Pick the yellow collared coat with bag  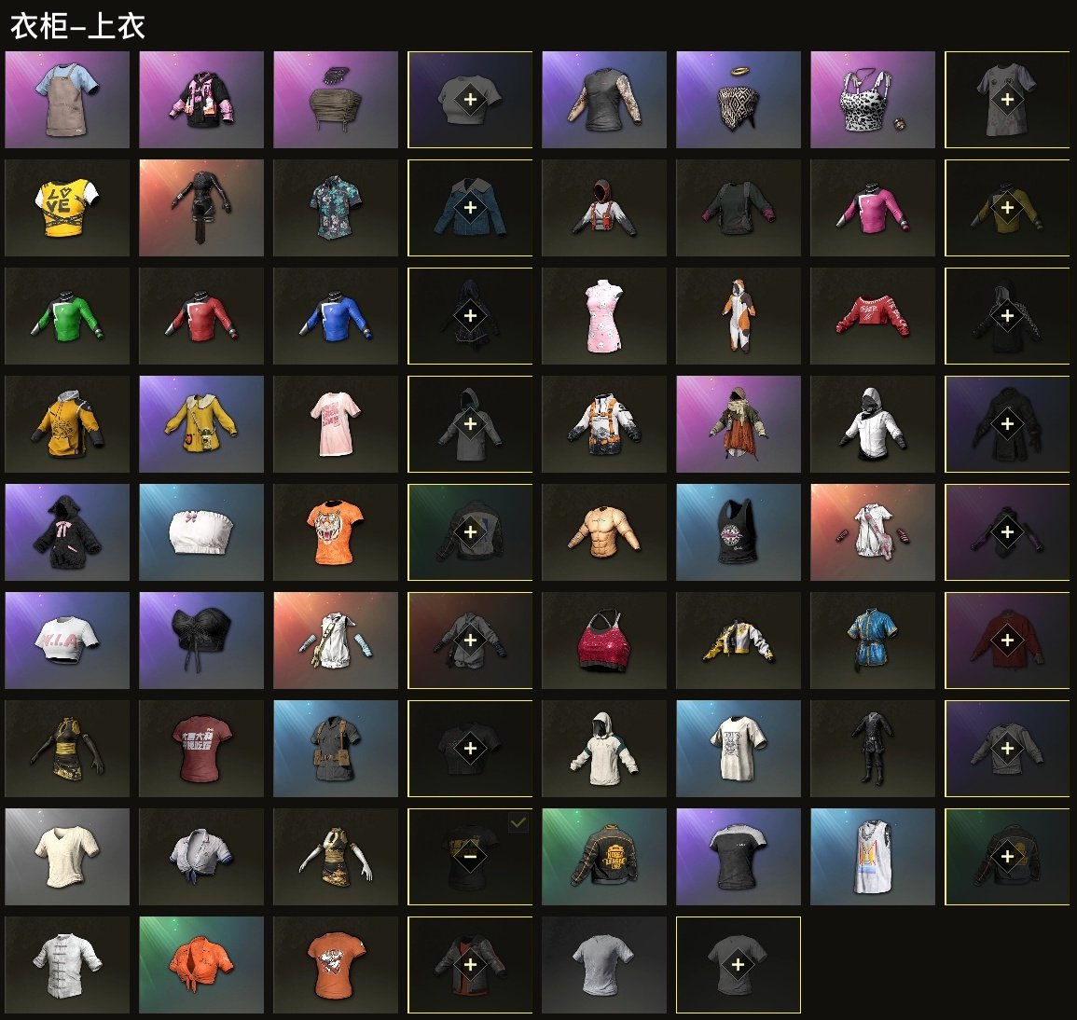pyautogui.click(x=201, y=424)
